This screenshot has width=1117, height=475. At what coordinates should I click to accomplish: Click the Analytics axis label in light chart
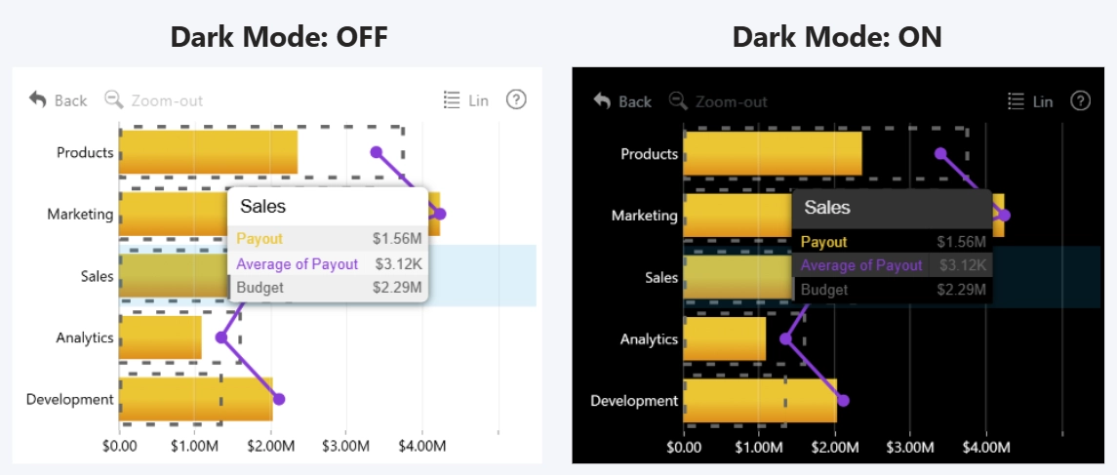[x=85, y=336]
